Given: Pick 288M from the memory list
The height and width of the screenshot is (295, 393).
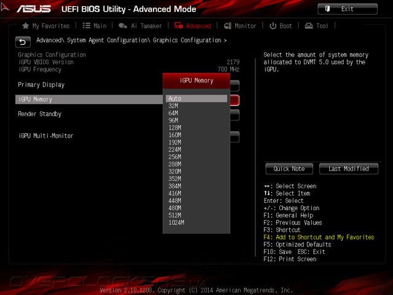Looking at the screenshot, I should coord(174,164).
